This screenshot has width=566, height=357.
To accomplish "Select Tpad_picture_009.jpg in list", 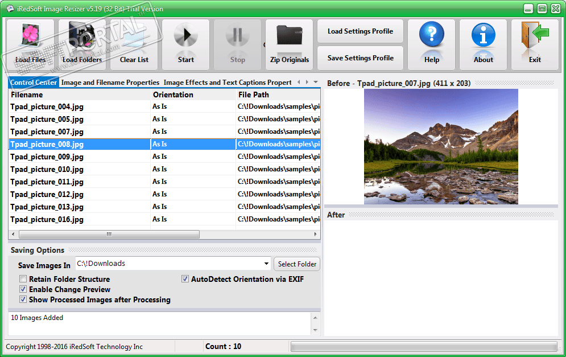I will click(x=164, y=157).
